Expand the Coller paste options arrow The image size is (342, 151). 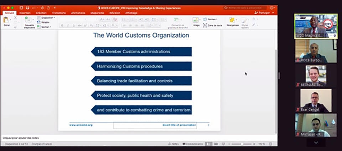click(x=10, y=20)
